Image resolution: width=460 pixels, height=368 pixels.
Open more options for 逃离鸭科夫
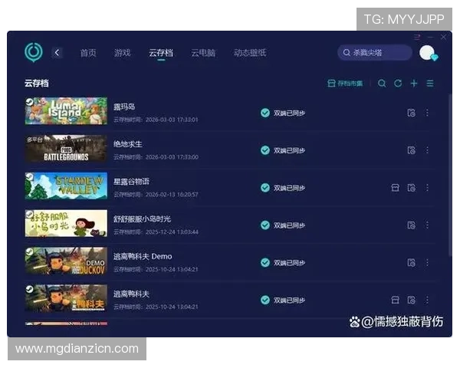click(x=427, y=300)
